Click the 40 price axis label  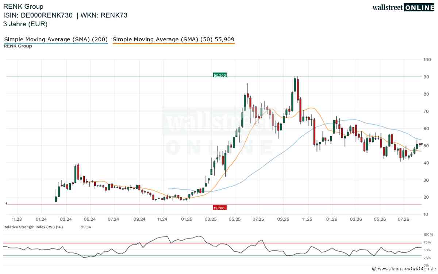(x=426, y=163)
